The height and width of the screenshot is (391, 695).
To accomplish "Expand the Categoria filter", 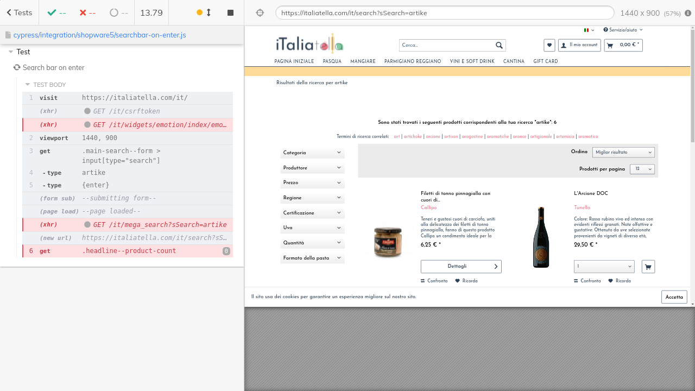I will (312, 153).
